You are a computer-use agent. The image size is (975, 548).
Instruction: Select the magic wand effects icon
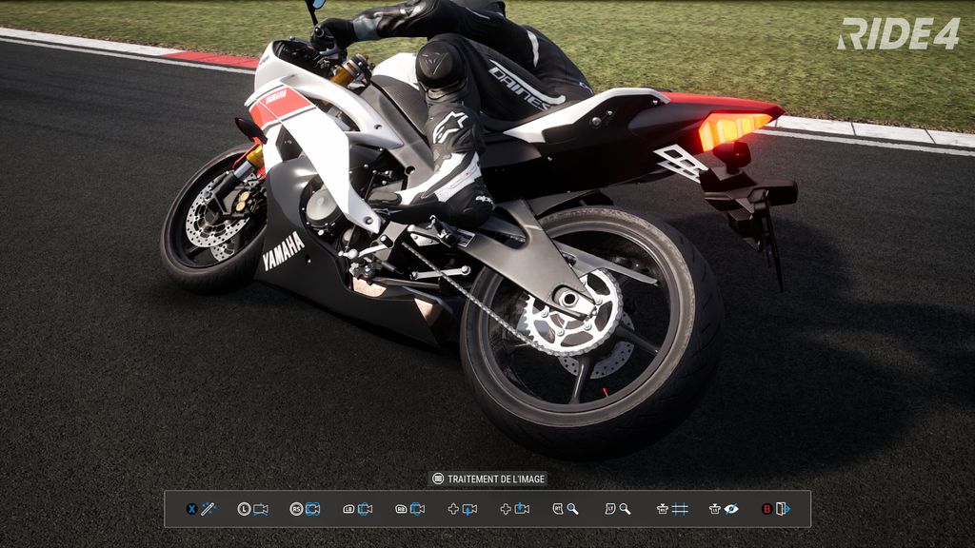tap(209, 509)
